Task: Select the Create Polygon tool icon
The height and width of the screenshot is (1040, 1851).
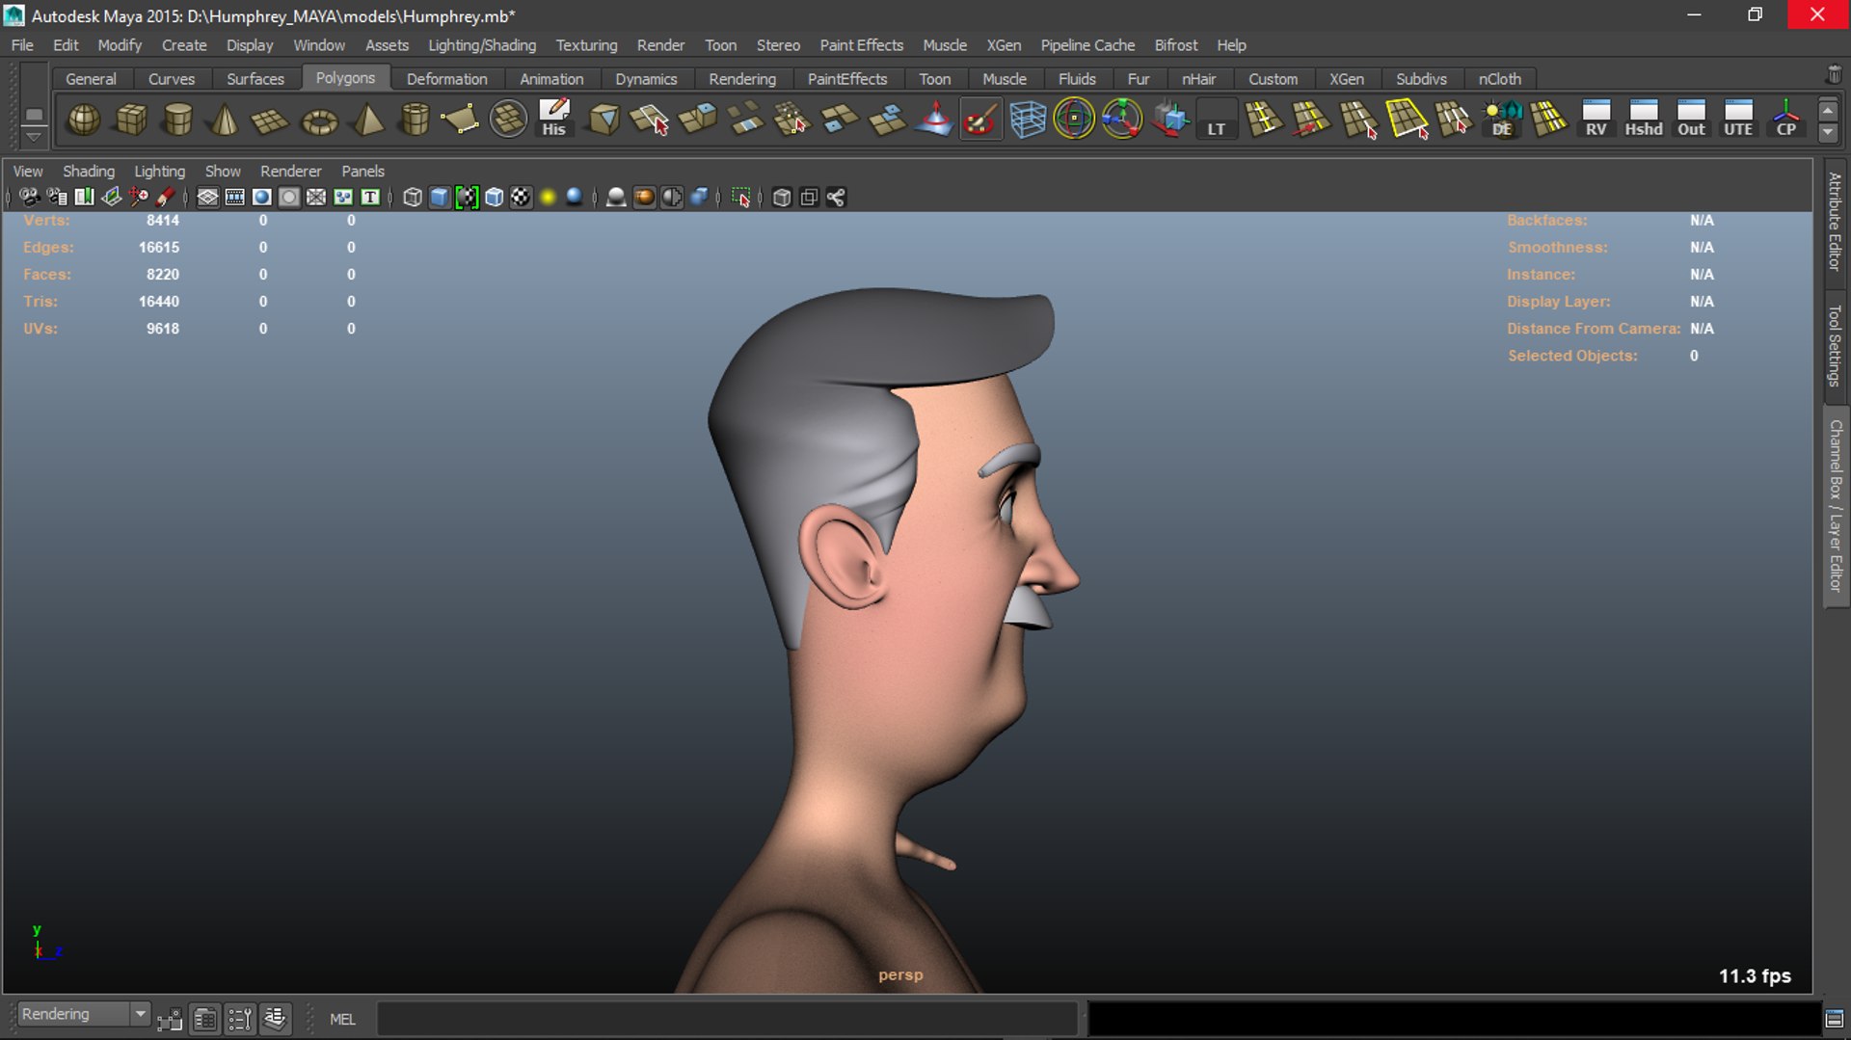Action: pos(461,120)
